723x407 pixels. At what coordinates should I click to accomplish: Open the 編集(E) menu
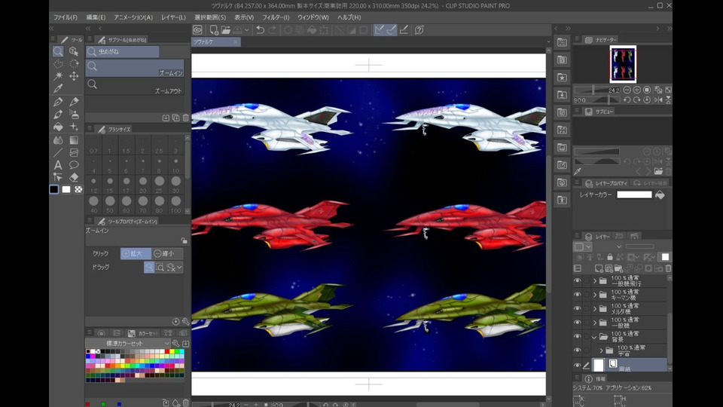coord(96,17)
